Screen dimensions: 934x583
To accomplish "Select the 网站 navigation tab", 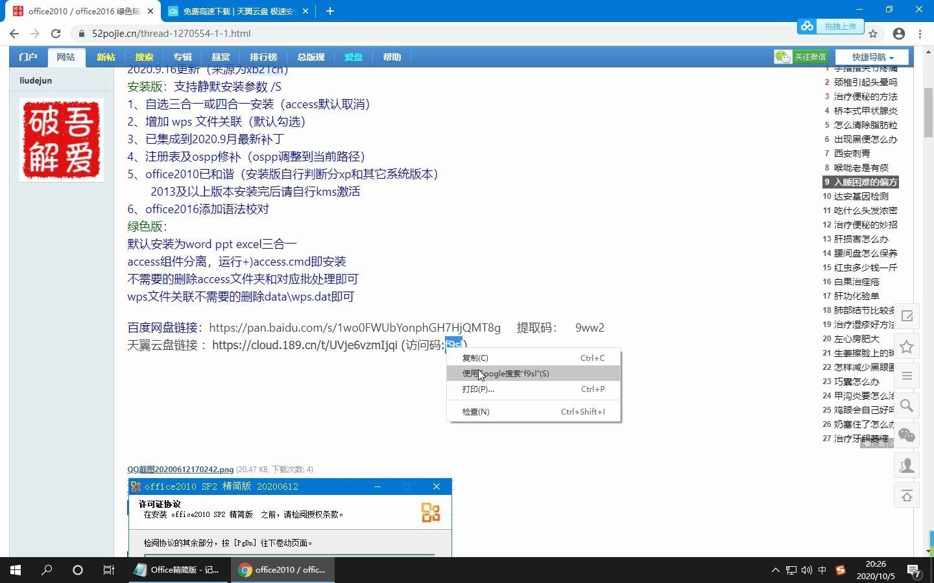I will 66,57.
